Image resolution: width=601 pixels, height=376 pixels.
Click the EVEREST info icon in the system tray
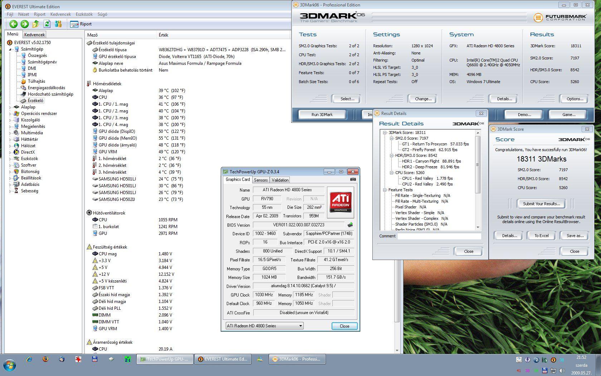click(553, 360)
